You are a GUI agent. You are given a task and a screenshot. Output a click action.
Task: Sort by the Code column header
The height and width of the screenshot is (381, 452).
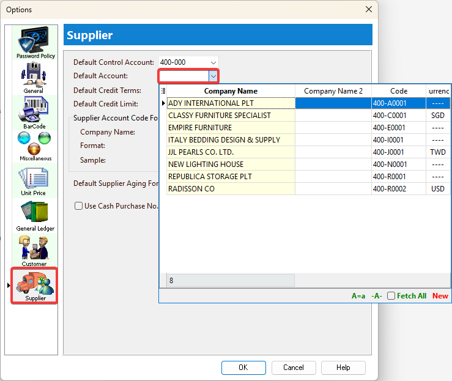pyautogui.click(x=398, y=91)
